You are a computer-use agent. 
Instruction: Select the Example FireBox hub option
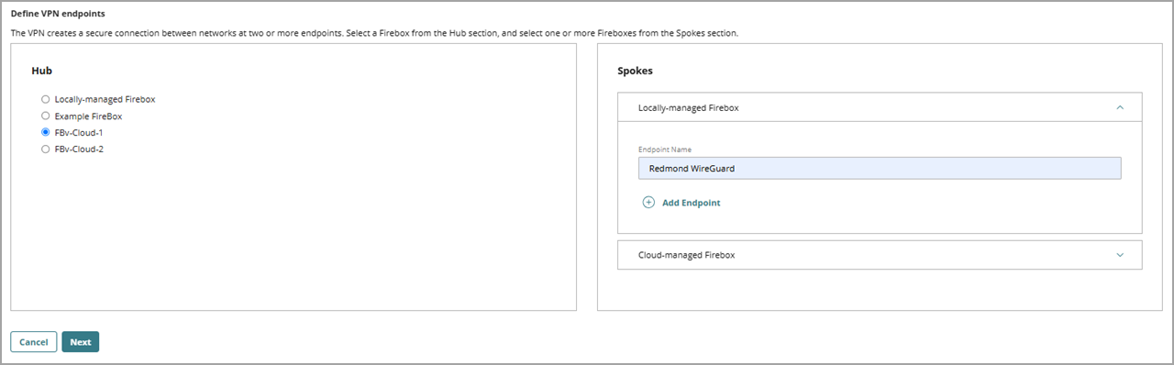[x=45, y=116]
